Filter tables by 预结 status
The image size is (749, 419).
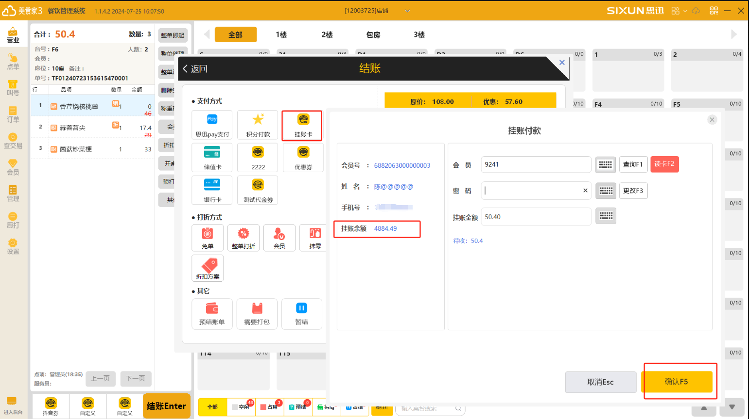point(298,407)
